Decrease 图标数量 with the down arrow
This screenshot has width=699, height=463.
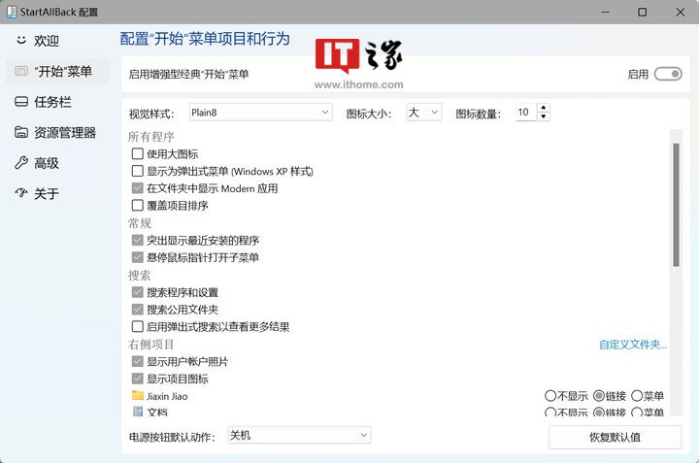tap(544, 116)
